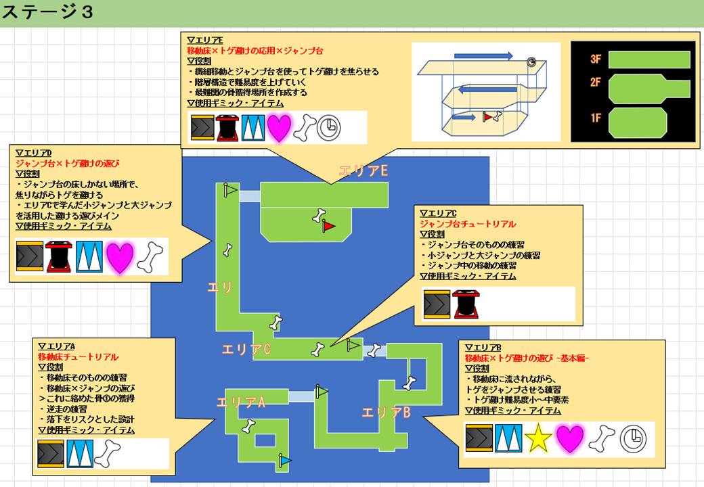Click the red goal flag on the Area E map
This screenshot has width=704, height=487.
[x=330, y=226]
